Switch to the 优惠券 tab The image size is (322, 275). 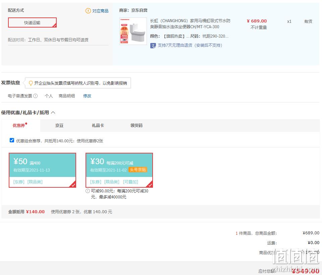[19, 125]
